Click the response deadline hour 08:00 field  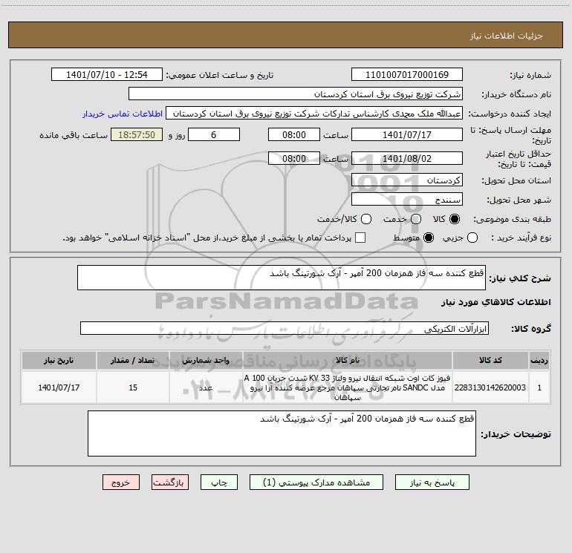[x=294, y=134]
